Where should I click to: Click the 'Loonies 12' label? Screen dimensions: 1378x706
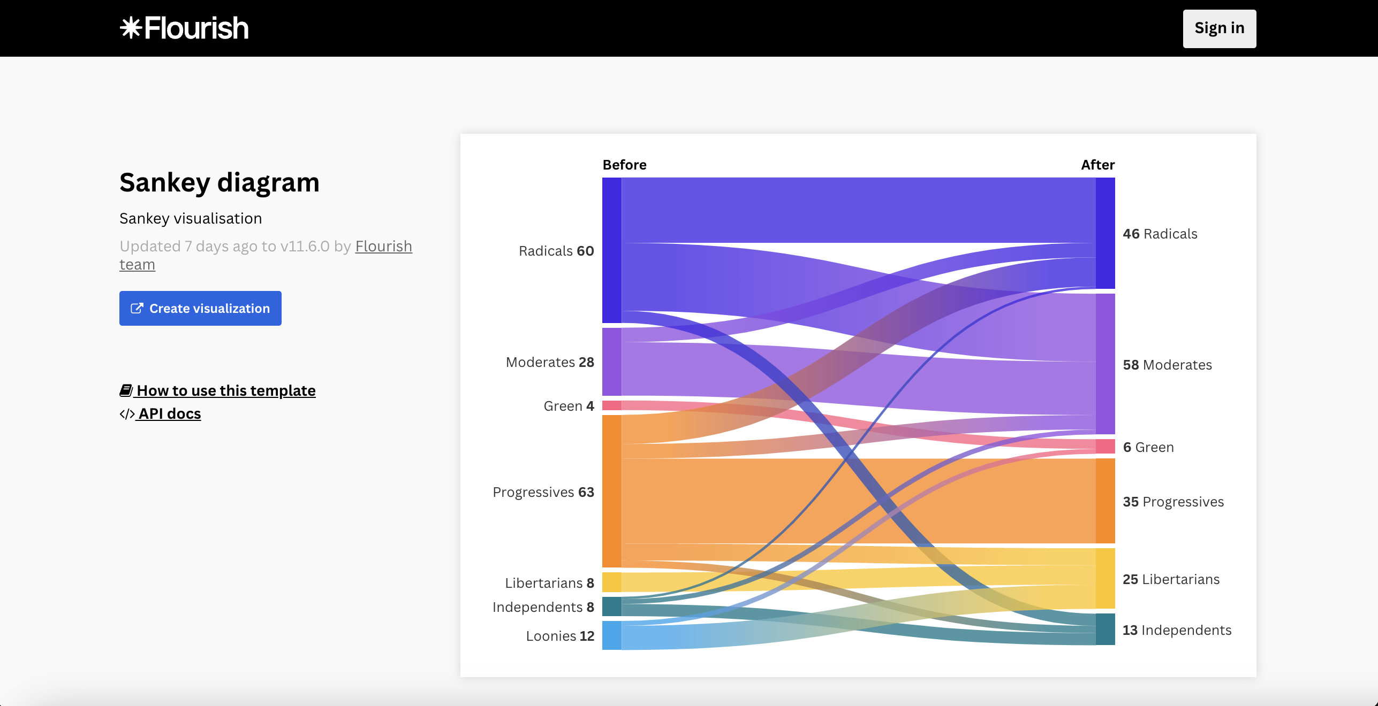560,636
